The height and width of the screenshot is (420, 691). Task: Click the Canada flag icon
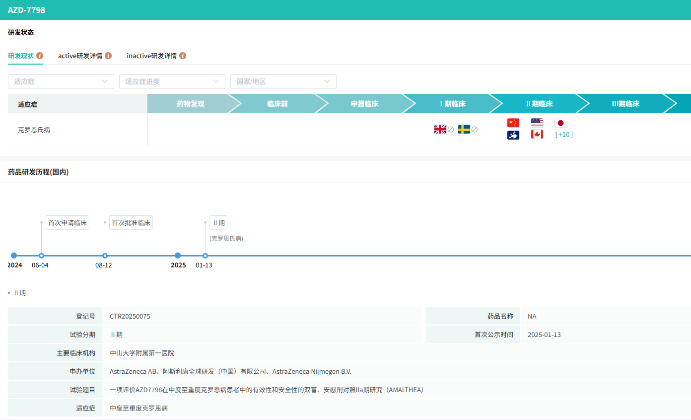point(537,135)
